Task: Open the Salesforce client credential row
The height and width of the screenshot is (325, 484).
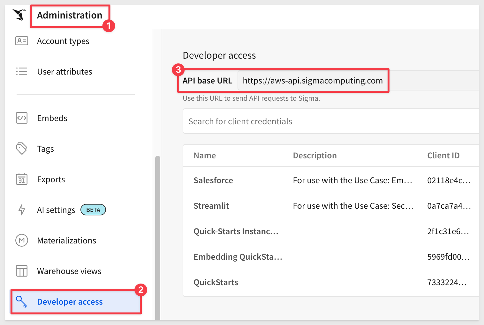Action: [213, 180]
